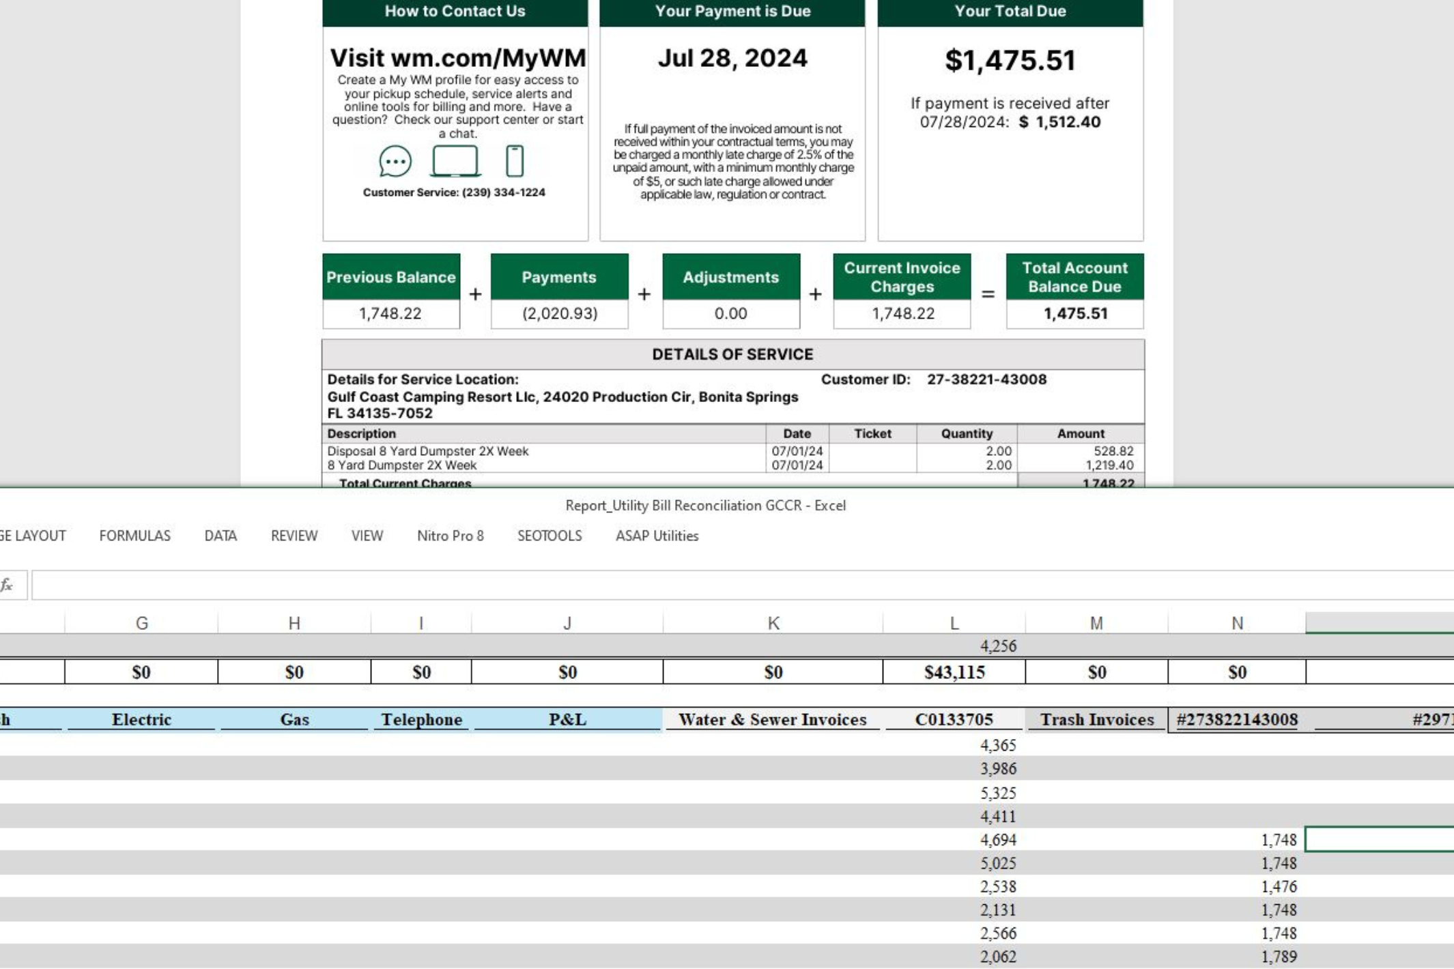1454x969 pixels.
Task: Select the $0 total cell in column K
Action: point(773,672)
